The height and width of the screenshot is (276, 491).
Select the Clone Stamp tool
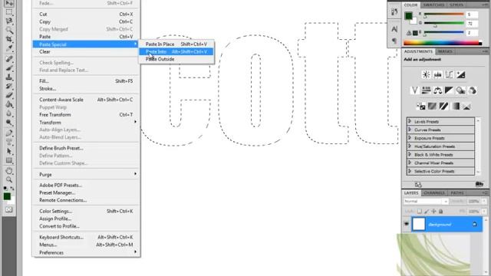click(x=9, y=77)
